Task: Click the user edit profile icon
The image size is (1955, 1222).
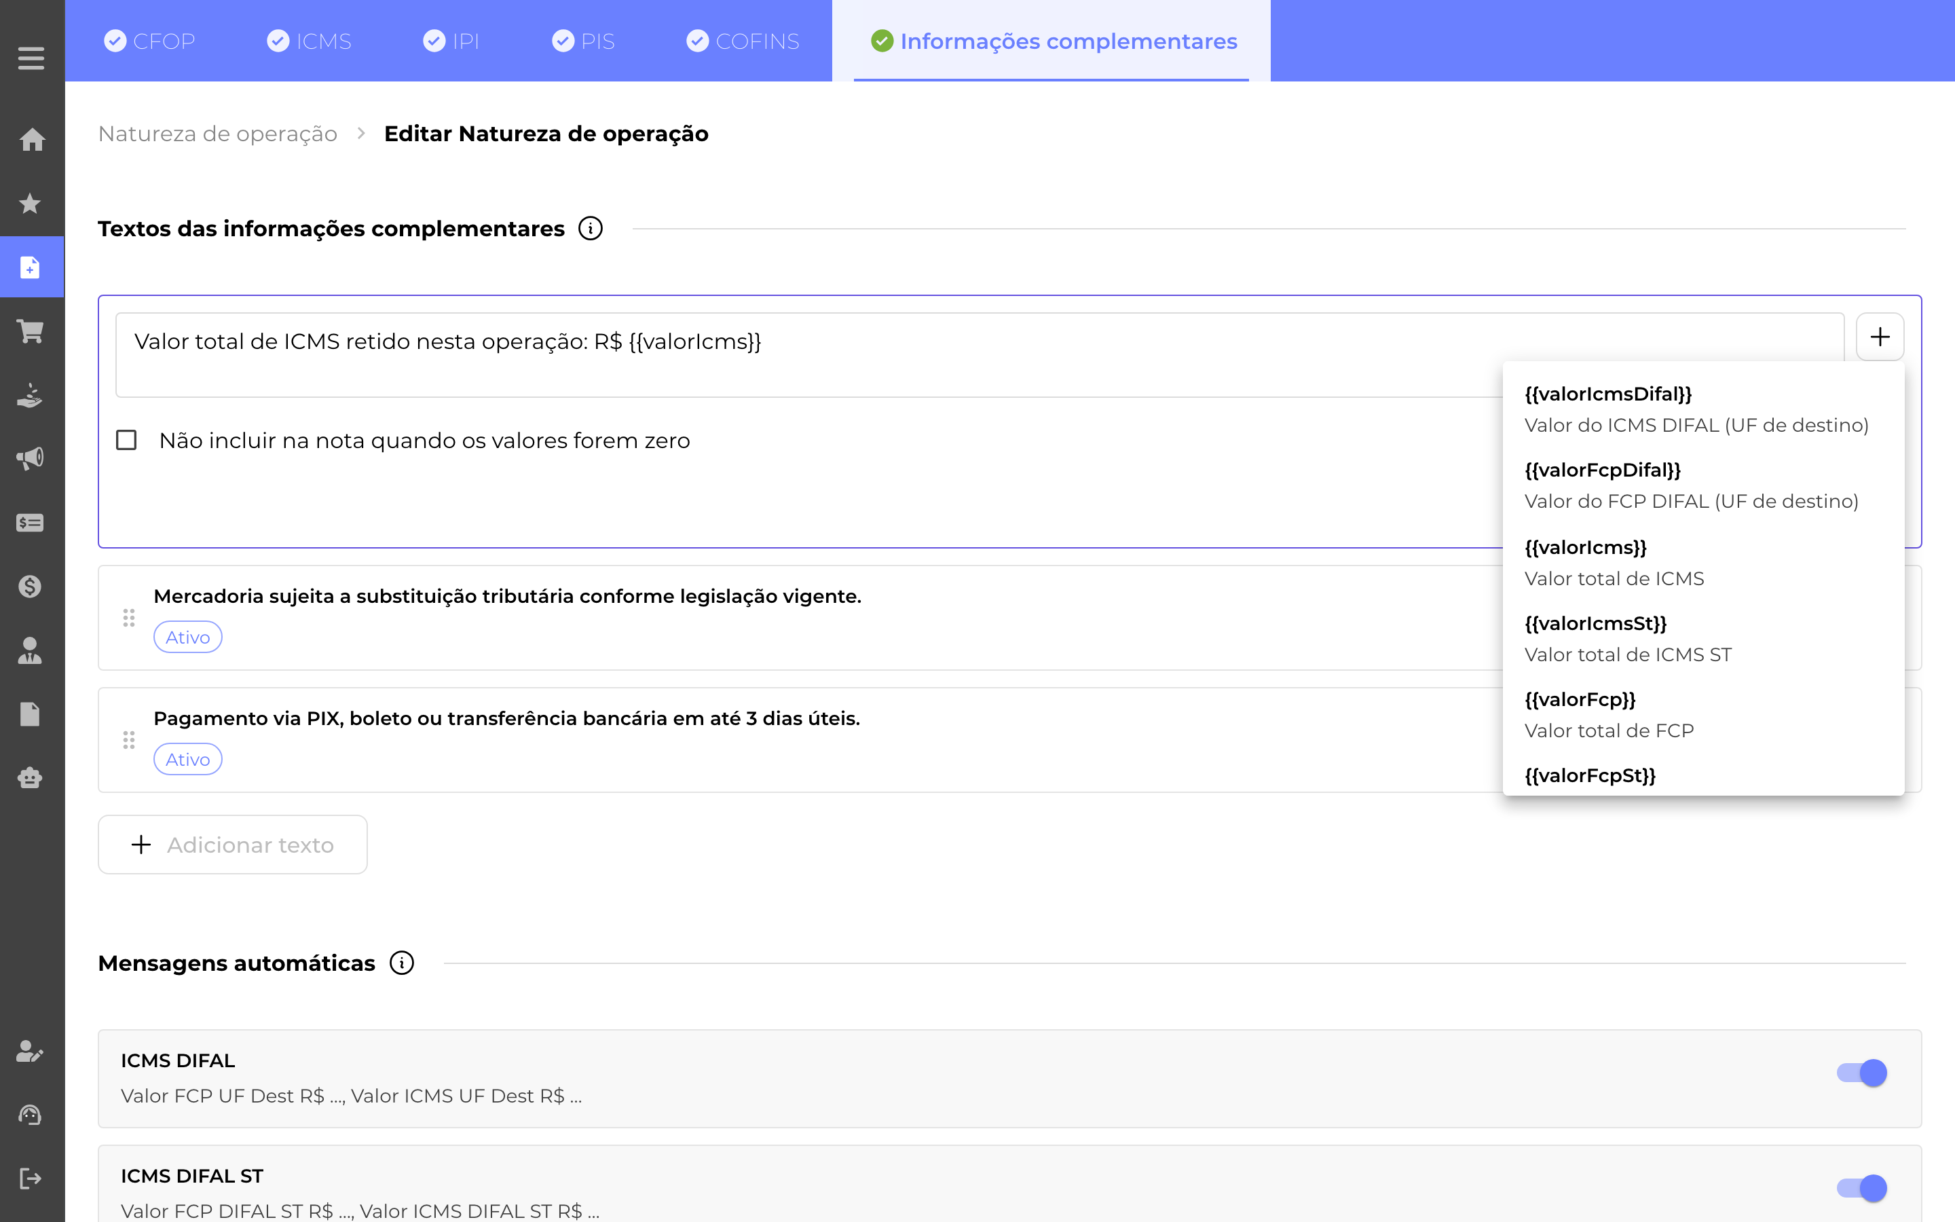Action: point(31,1051)
